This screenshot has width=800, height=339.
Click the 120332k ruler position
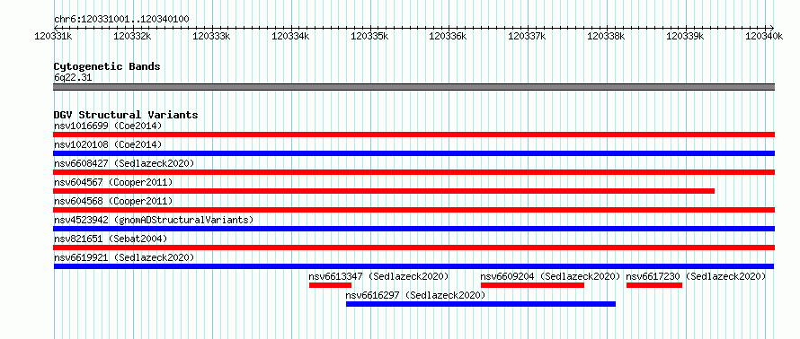(133, 36)
